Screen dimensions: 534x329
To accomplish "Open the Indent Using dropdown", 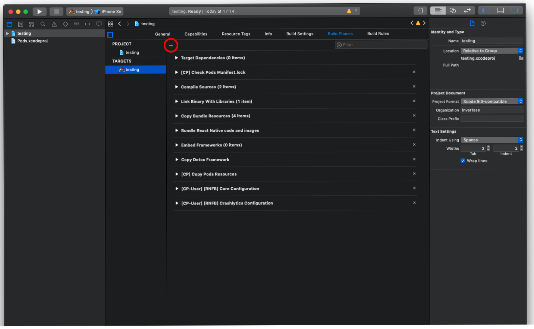I will click(x=492, y=140).
